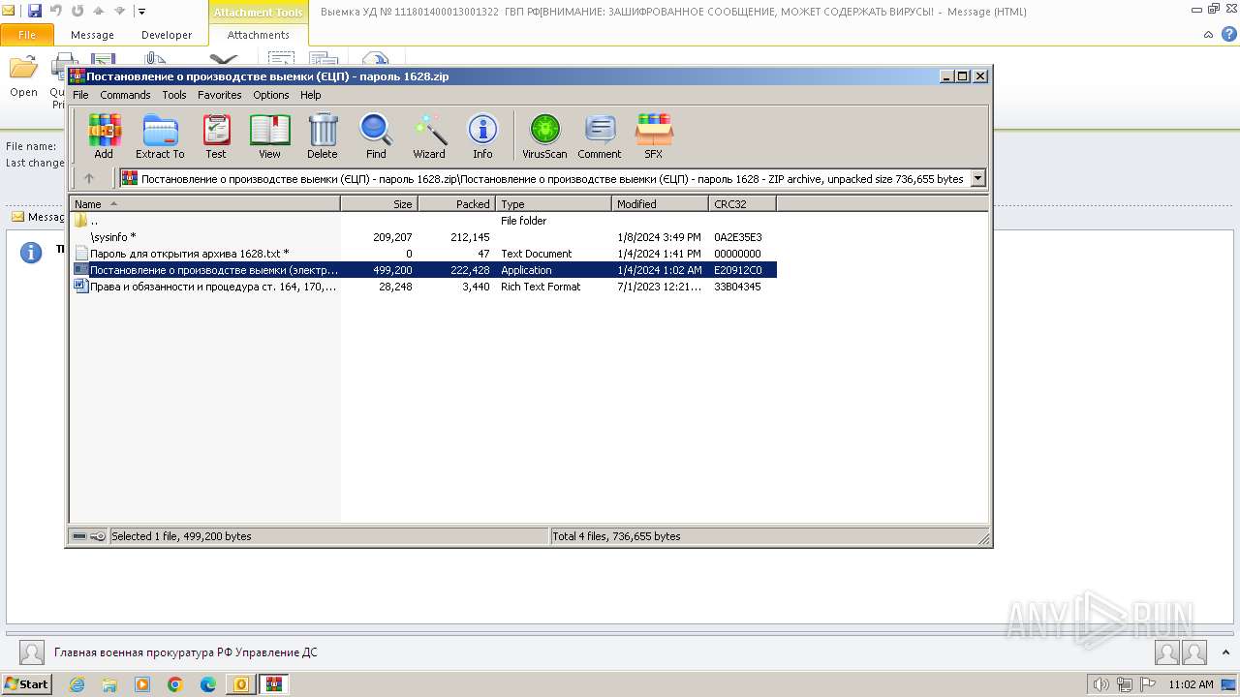
Task: Add an archive Comment
Action: pos(600,136)
